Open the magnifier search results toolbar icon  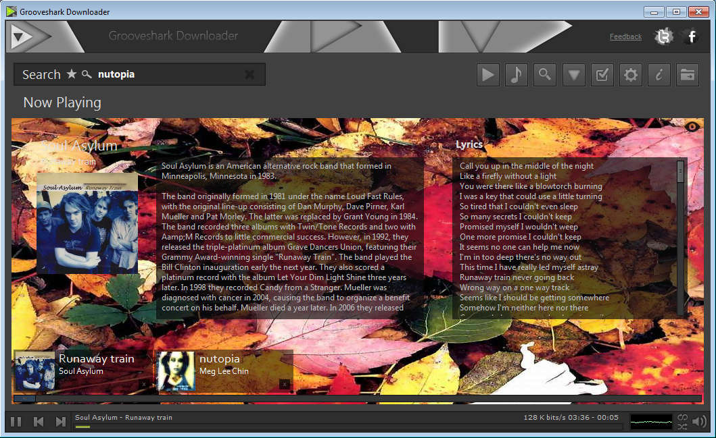(545, 74)
